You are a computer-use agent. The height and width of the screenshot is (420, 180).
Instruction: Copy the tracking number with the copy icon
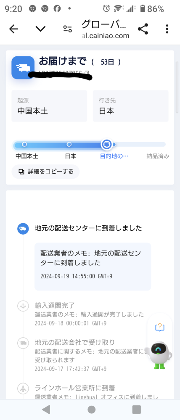click(86, 72)
